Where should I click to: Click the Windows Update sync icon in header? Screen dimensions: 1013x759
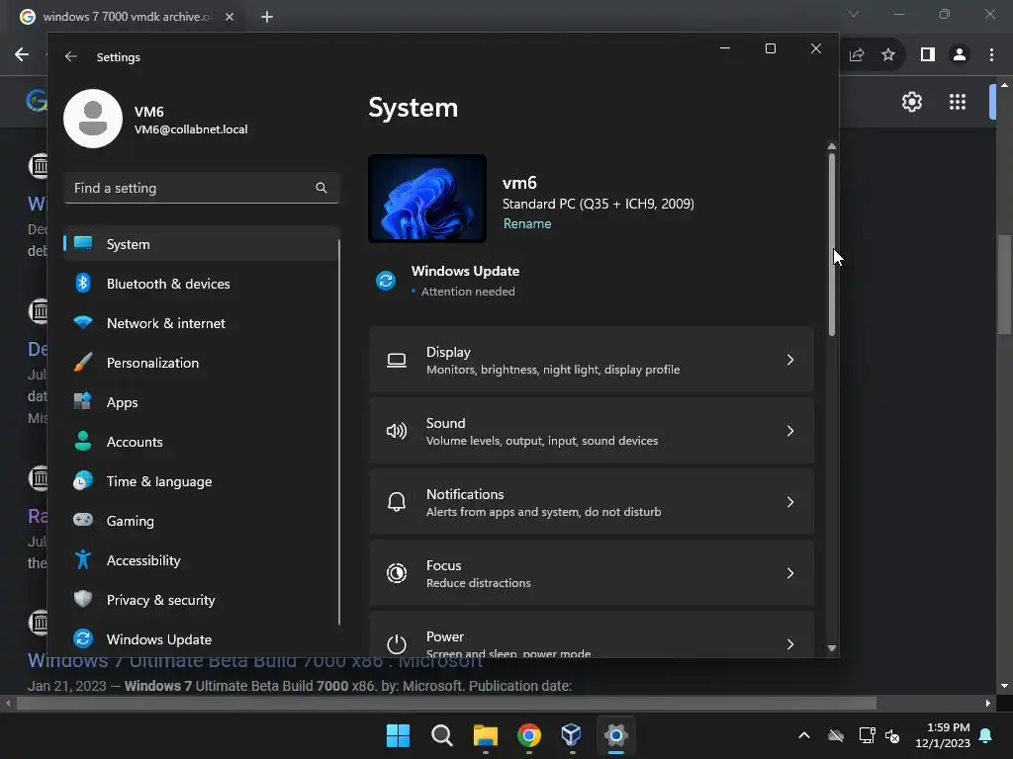coord(386,281)
